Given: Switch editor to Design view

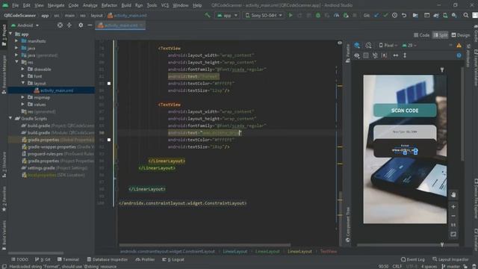Looking at the screenshot, I should point(461,35).
